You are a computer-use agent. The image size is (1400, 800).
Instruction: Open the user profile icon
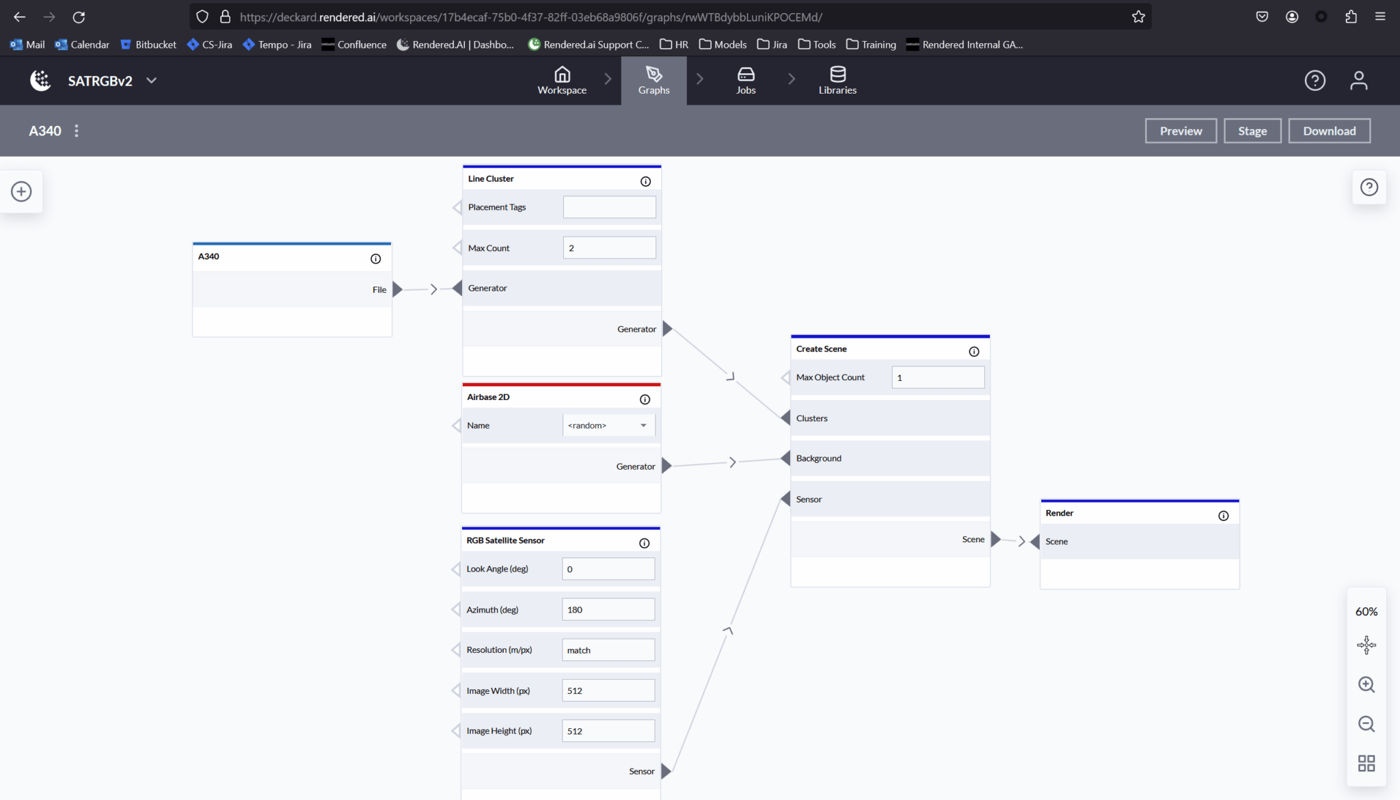click(1358, 81)
